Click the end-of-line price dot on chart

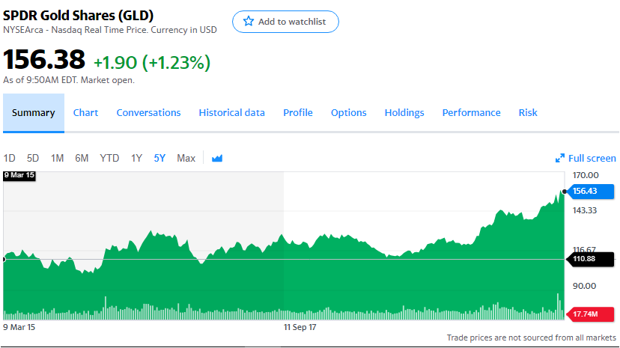[565, 192]
